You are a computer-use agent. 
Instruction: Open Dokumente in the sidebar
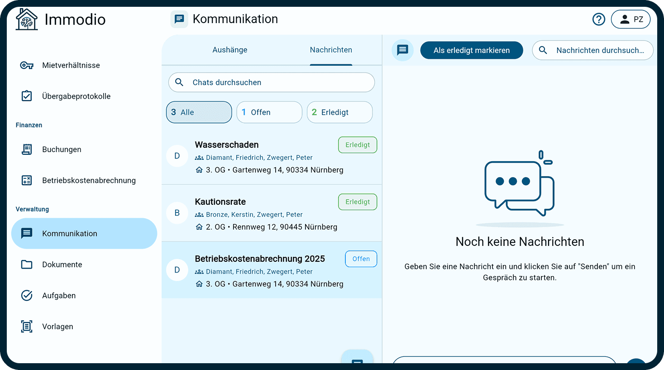(84, 264)
